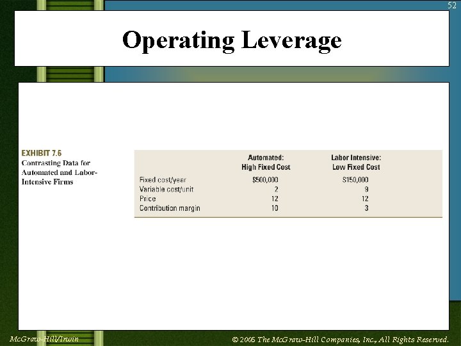Click the Labor Intensive price value 12

click(365, 199)
